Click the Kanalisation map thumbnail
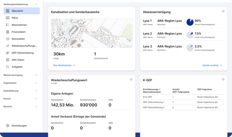232x137 pixels. [x=92, y=33]
